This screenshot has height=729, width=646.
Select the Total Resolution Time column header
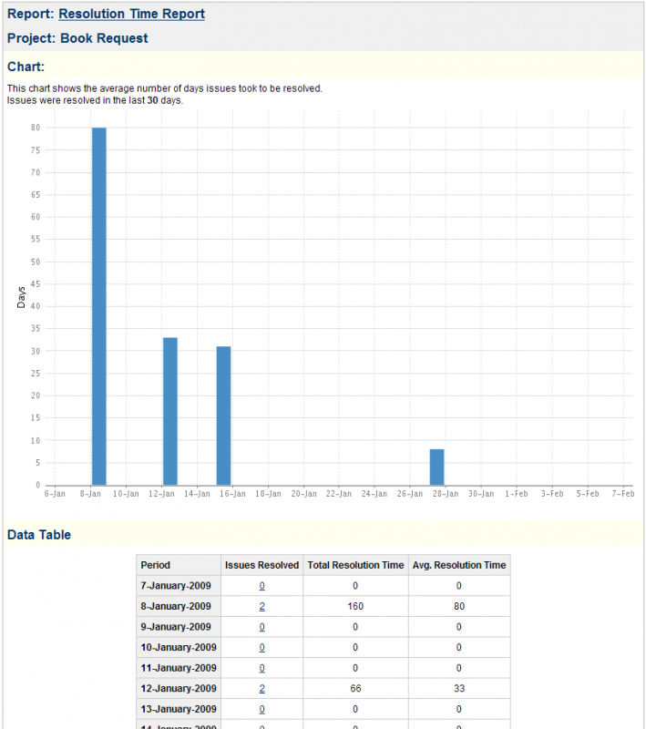(355, 565)
